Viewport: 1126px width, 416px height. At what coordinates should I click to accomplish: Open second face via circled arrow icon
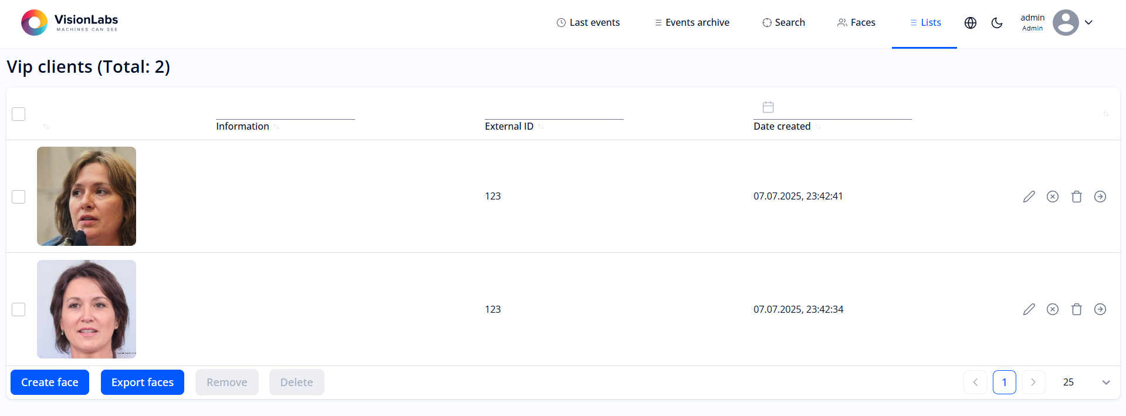point(1100,309)
